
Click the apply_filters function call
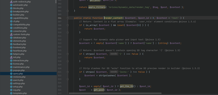coord(97,7)
